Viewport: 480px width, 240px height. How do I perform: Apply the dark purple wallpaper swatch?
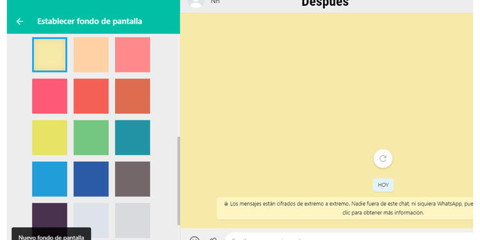pos(49,215)
